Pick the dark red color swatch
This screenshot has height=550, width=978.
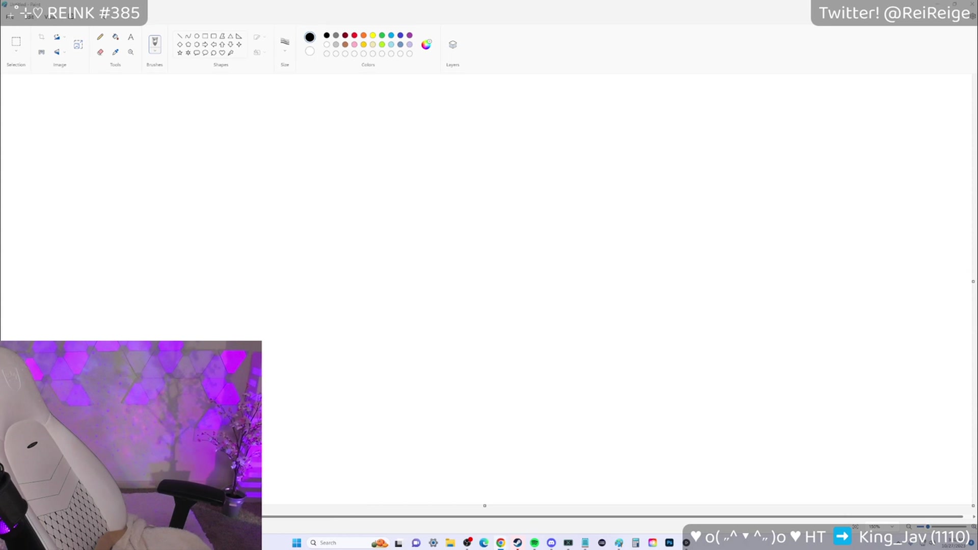pyautogui.click(x=345, y=35)
